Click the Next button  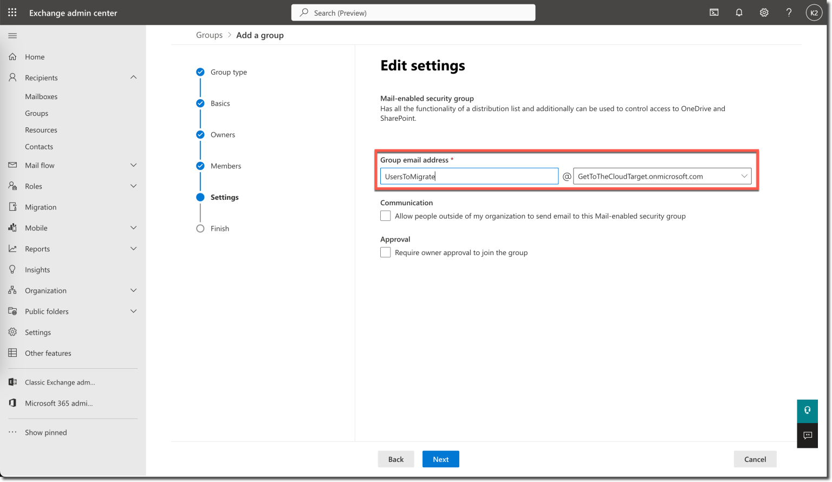tap(440, 459)
